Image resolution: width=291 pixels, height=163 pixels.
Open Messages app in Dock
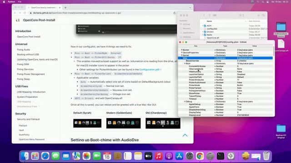click(55, 156)
